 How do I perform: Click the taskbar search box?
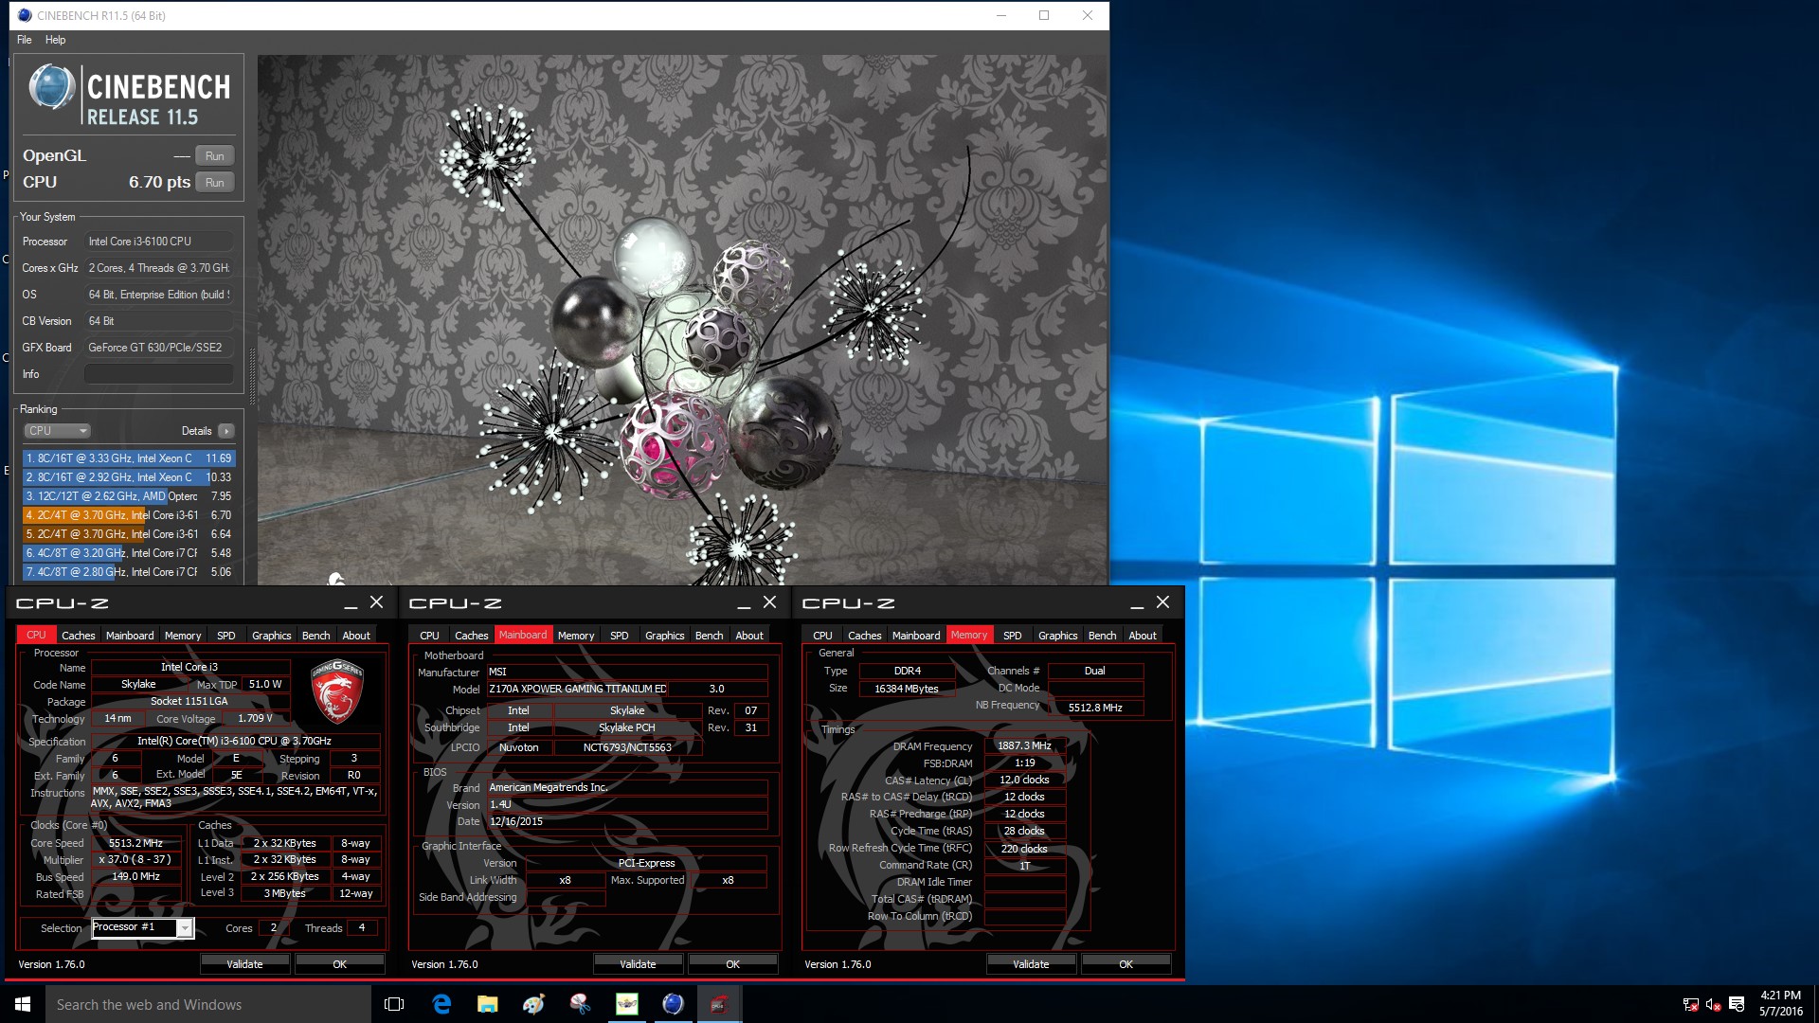(208, 1004)
